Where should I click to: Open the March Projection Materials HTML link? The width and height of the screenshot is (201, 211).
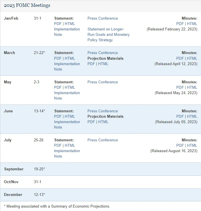click(x=103, y=64)
